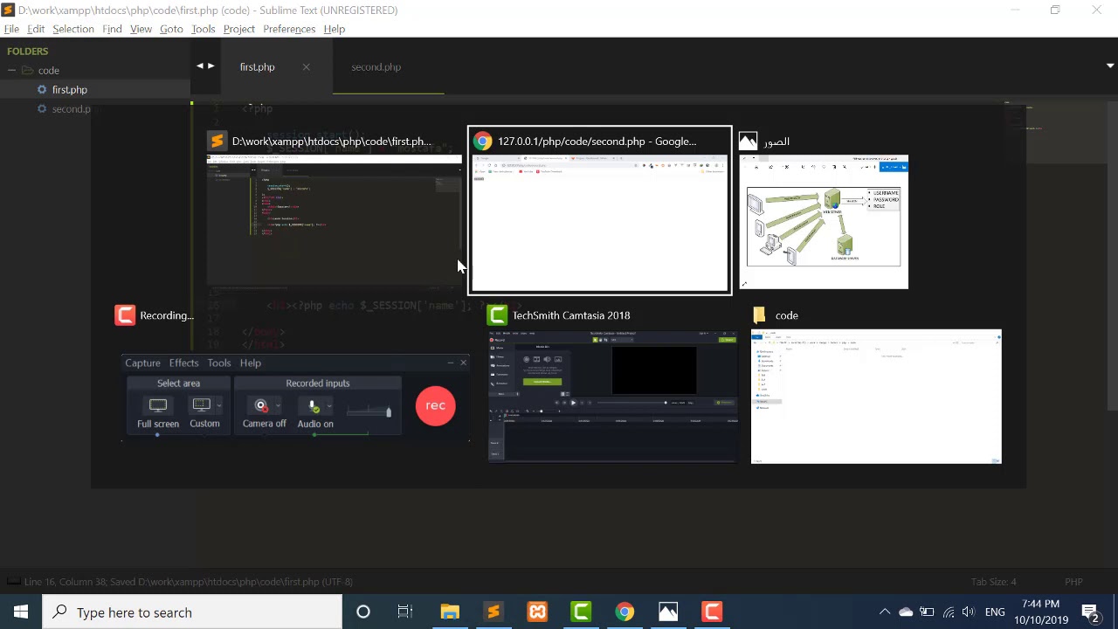Open Google Chrome from the taskbar

tap(625, 612)
